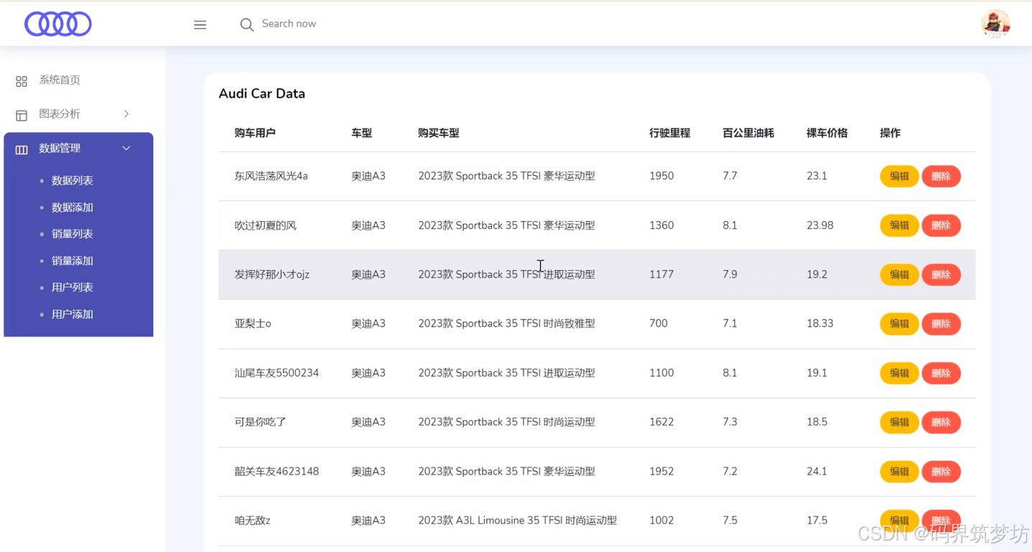
Task: Click mileage value 1950
Action: coord(661,176)
